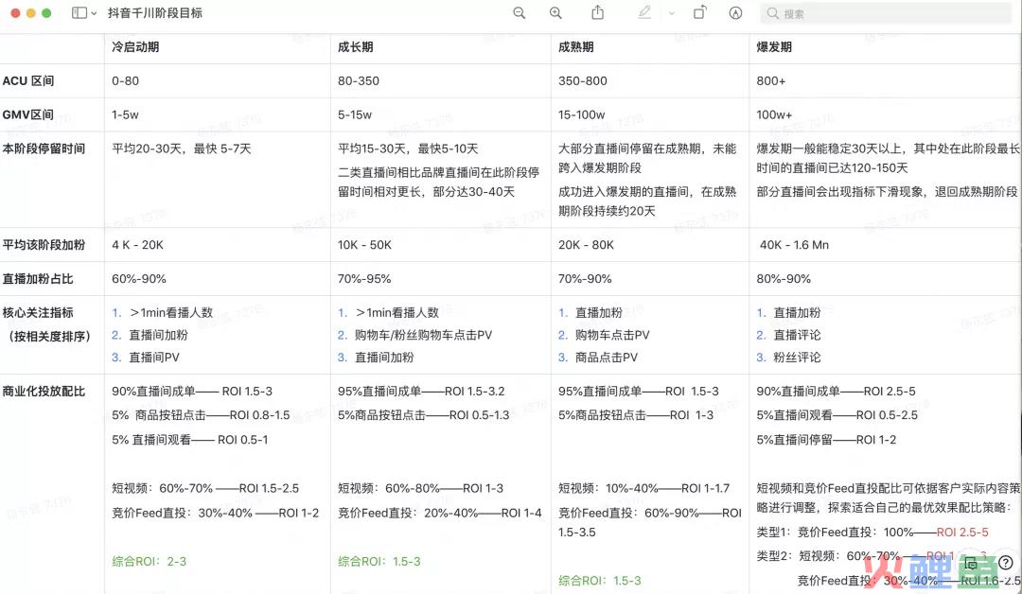Click the 核心关注指标 row label
Screen dimensions: 1022x594
coord(38,313)
